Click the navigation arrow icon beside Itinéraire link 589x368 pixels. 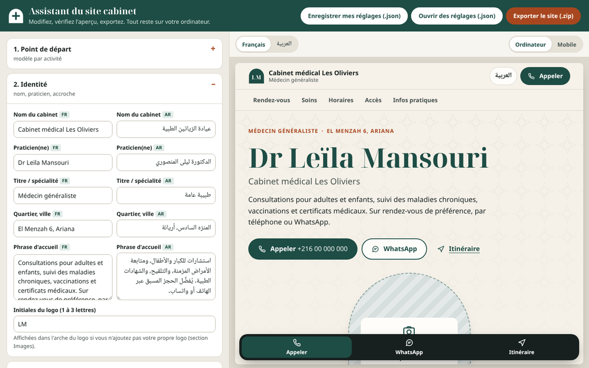pos(441,249)
